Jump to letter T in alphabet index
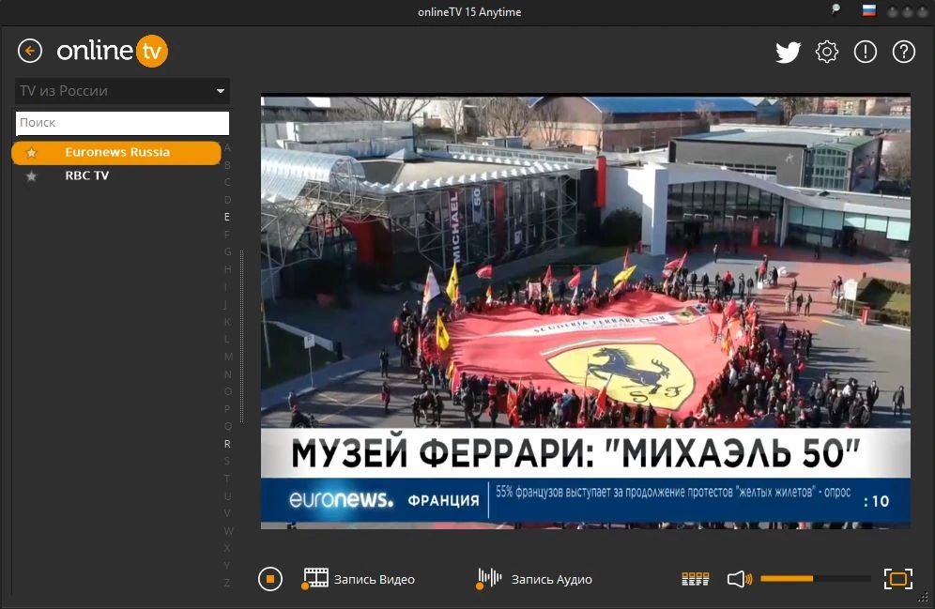 (227, 479)
